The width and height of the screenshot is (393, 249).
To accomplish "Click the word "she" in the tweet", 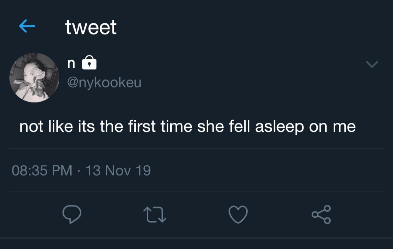I will tap(207, 126).
